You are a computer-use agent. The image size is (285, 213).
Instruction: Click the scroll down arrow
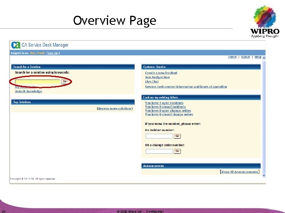[x=264, y=175]
